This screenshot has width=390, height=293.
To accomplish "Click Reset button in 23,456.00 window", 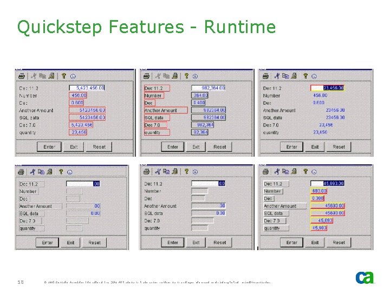I will (339, 146).
